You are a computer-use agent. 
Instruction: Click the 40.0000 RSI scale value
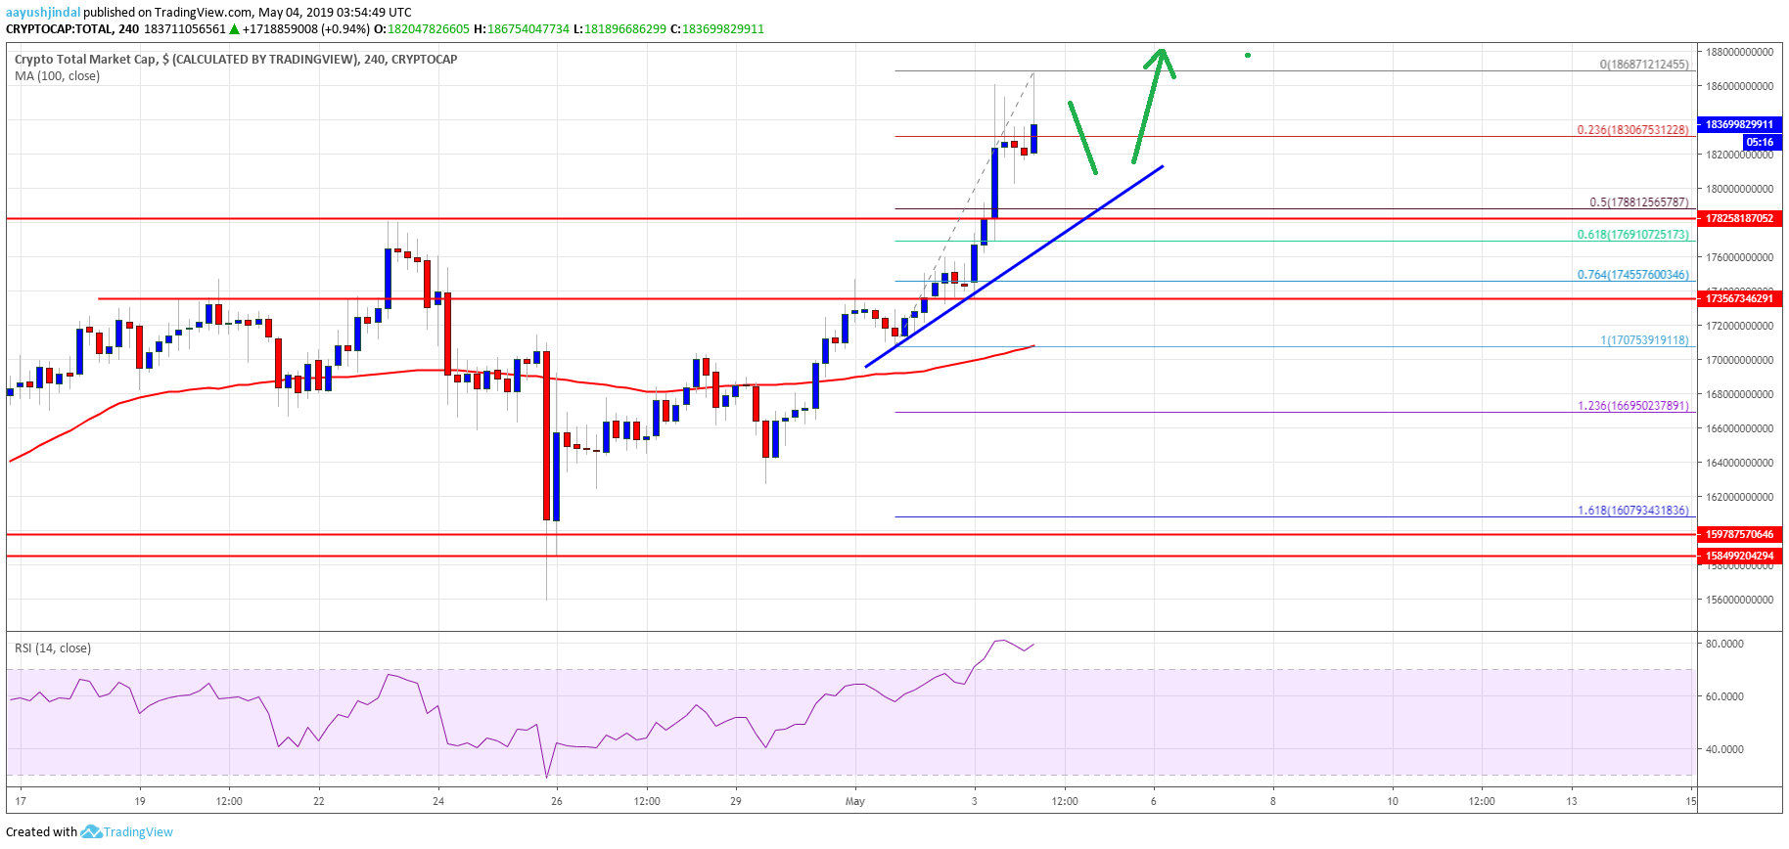point(1724,749)
